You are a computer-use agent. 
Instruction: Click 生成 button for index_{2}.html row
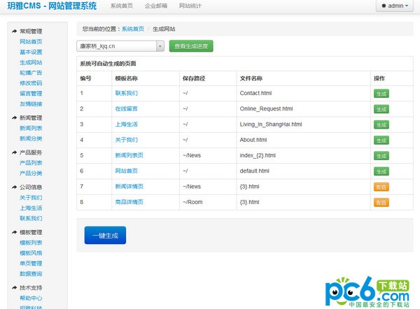click(381, 156)
